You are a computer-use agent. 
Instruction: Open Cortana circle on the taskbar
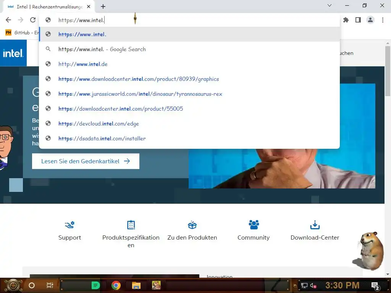(32, 285)
